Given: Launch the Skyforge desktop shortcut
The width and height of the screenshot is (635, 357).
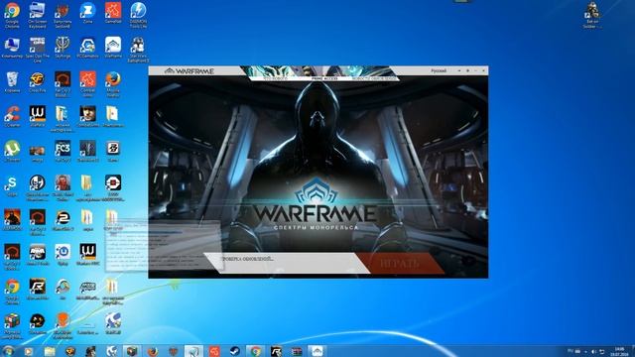Looking at the screenshot, I should (63, 48).
